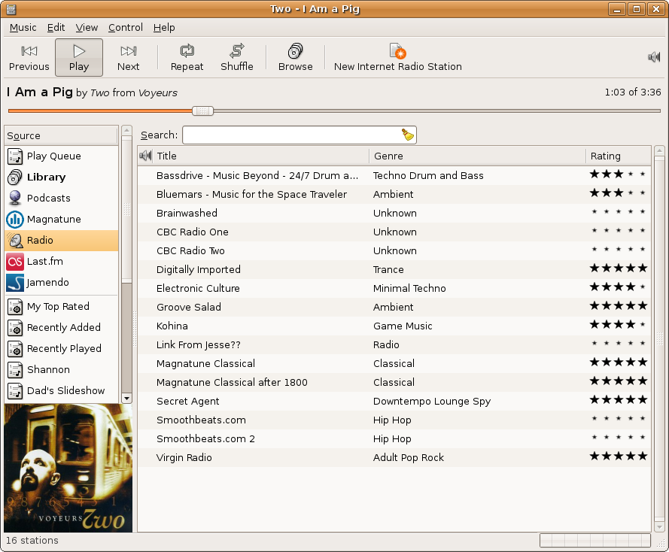The height and width of the screenshot is (552, 669).
Task: Open the Shannon playlist
Action: [x=62, y=369]
